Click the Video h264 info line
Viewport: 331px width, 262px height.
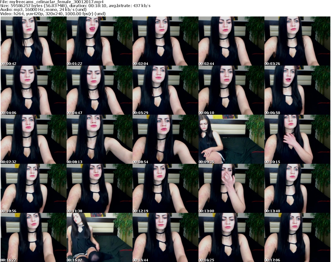53,14
